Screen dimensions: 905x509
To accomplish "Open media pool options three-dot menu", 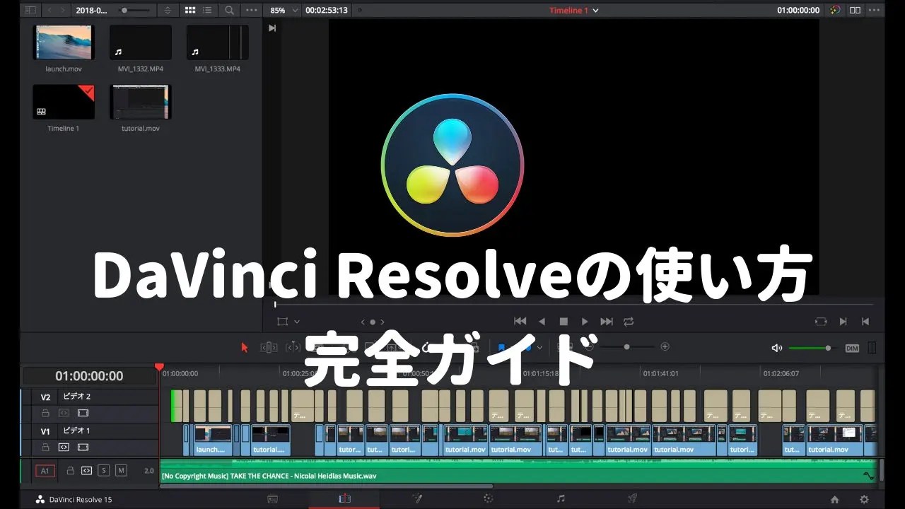I will pos(252,11).
